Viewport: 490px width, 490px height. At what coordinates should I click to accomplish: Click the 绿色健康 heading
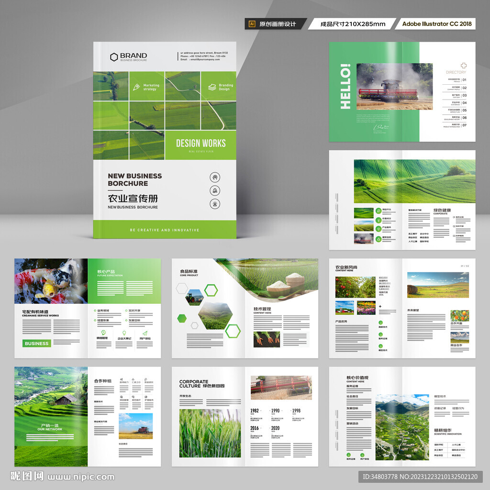coord(442,211)
